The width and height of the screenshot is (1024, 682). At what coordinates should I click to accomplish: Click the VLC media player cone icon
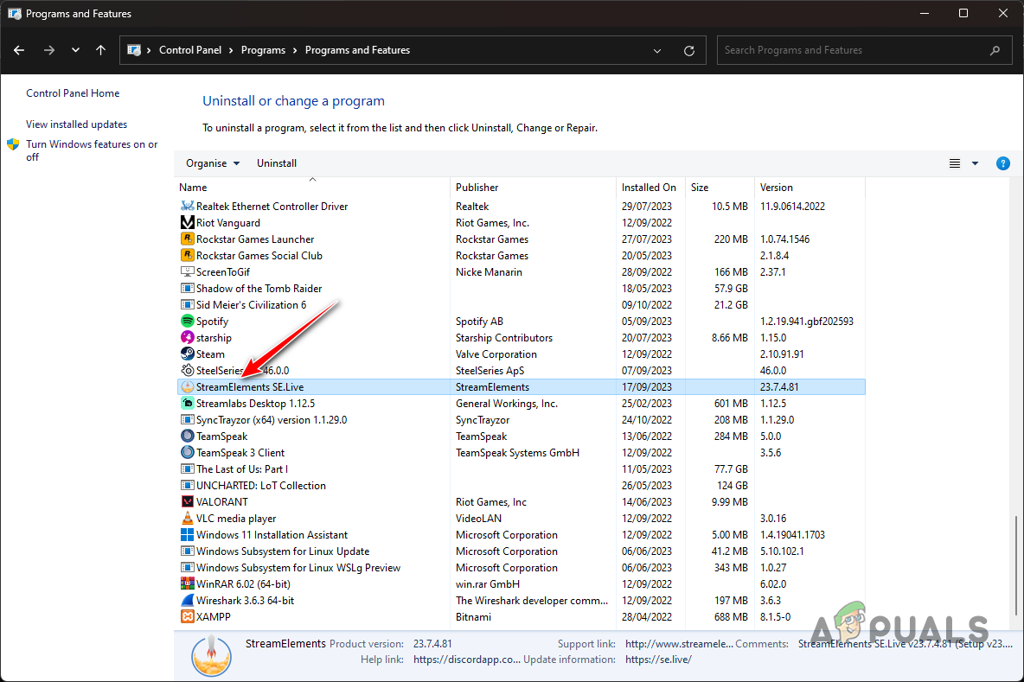pyautogui.click(x=188, y=518)
